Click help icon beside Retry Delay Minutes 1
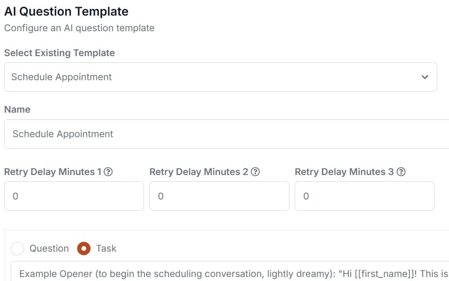 108,172
